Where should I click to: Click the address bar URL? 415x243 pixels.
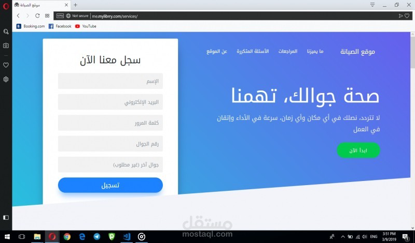click(115, 17)
